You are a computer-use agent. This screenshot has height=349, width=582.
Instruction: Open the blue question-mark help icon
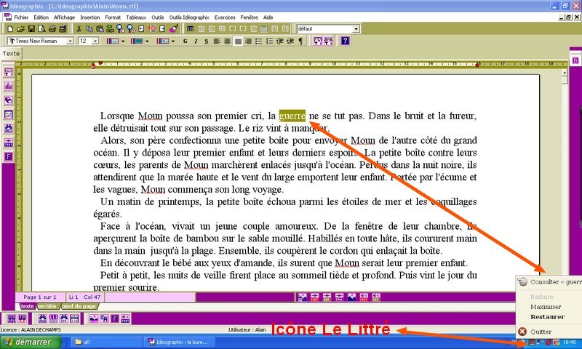pos(346,41)
